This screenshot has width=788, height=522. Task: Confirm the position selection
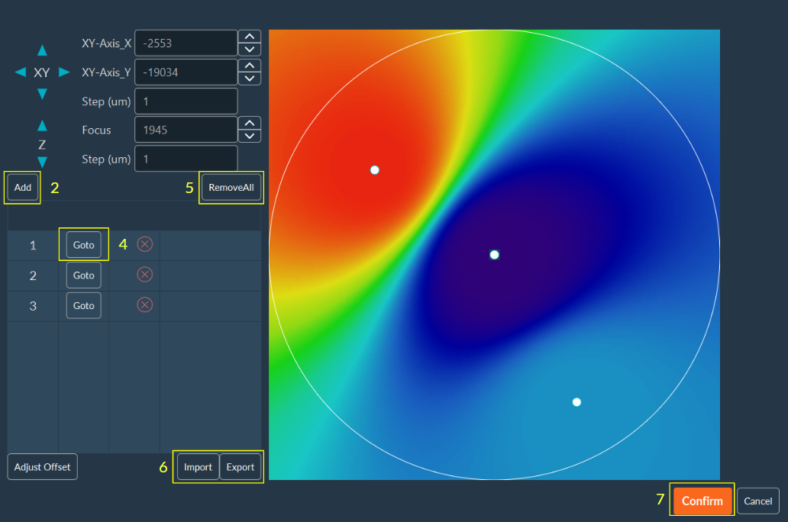click(x=702, y=501)
